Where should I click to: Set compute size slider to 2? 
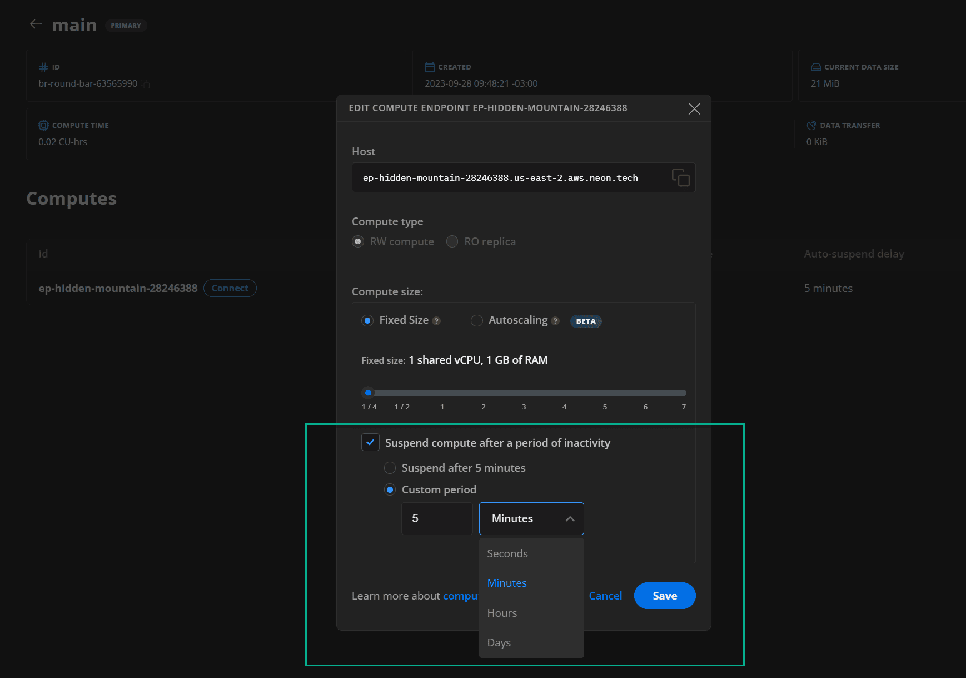tap(483, 393)
